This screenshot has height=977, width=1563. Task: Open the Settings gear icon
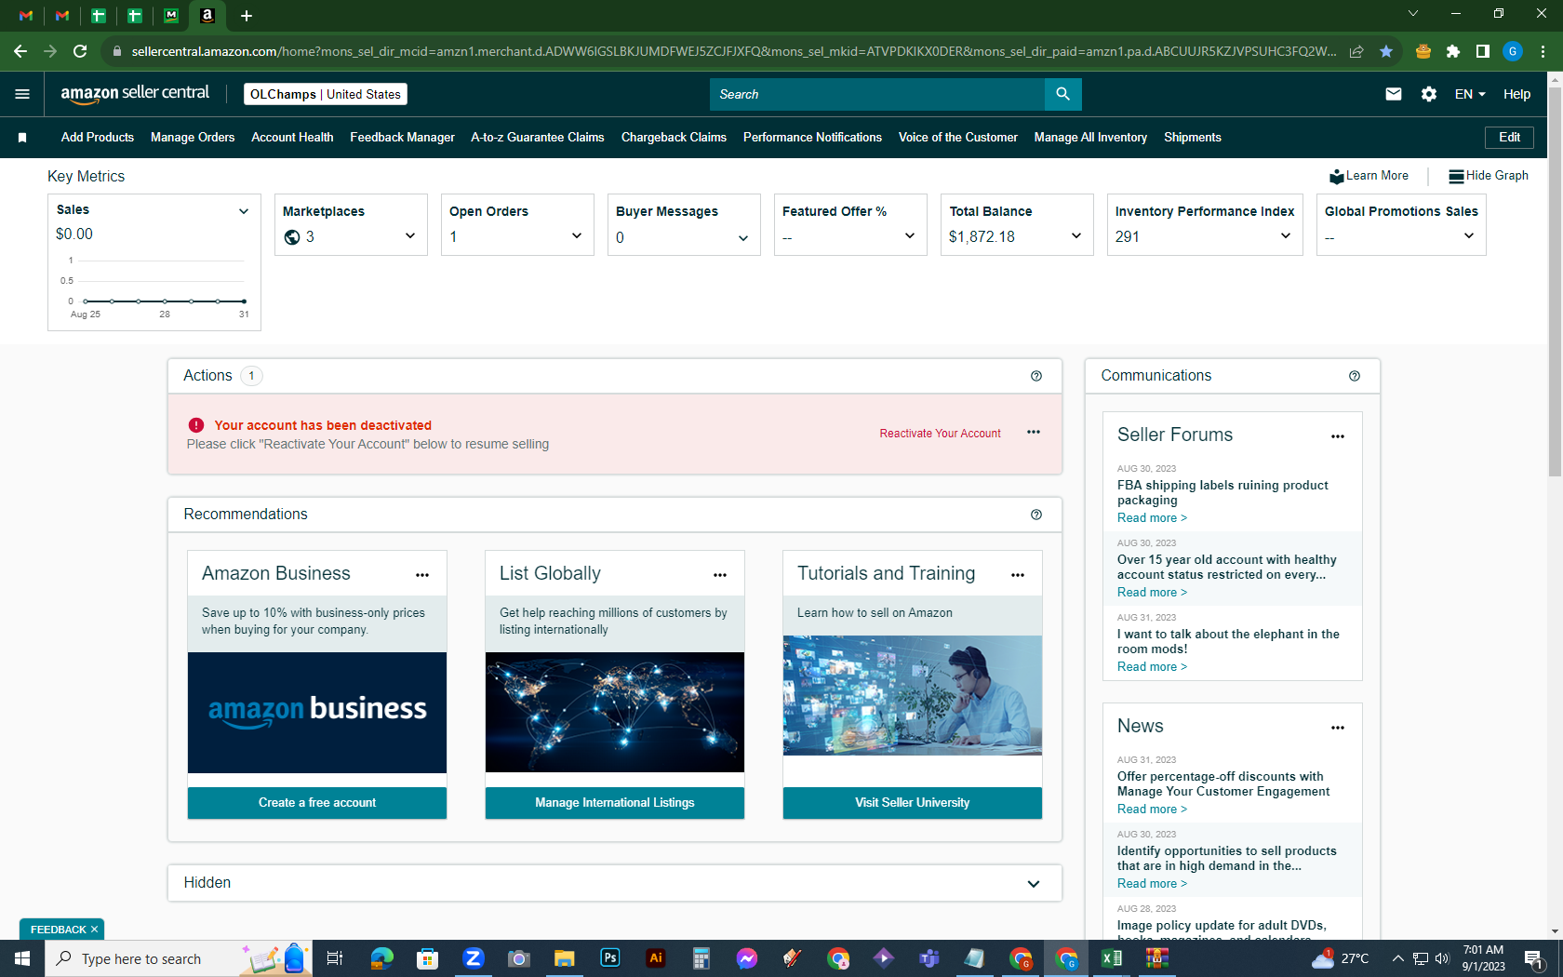[x=1429, y=94]
